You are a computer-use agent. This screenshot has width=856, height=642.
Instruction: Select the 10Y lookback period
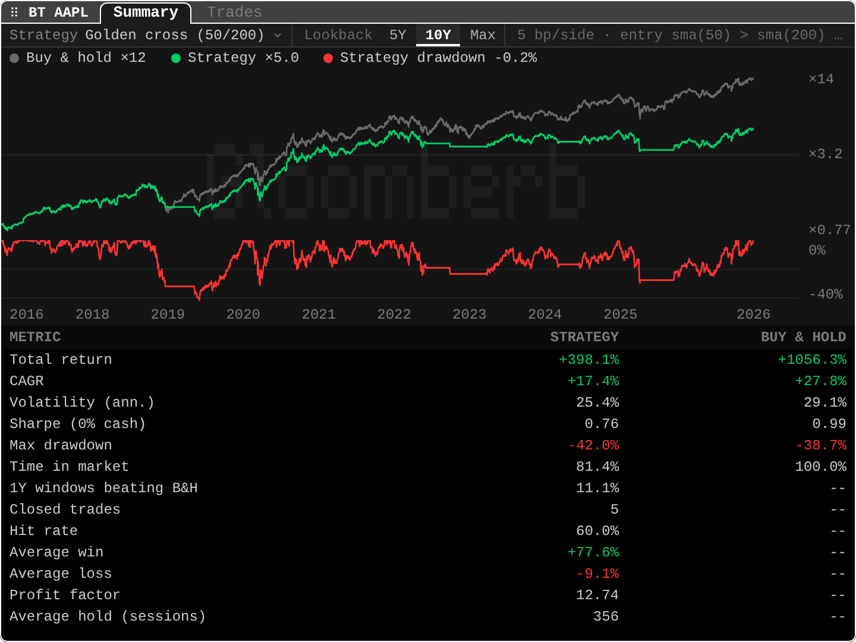[x=438, y=35]
